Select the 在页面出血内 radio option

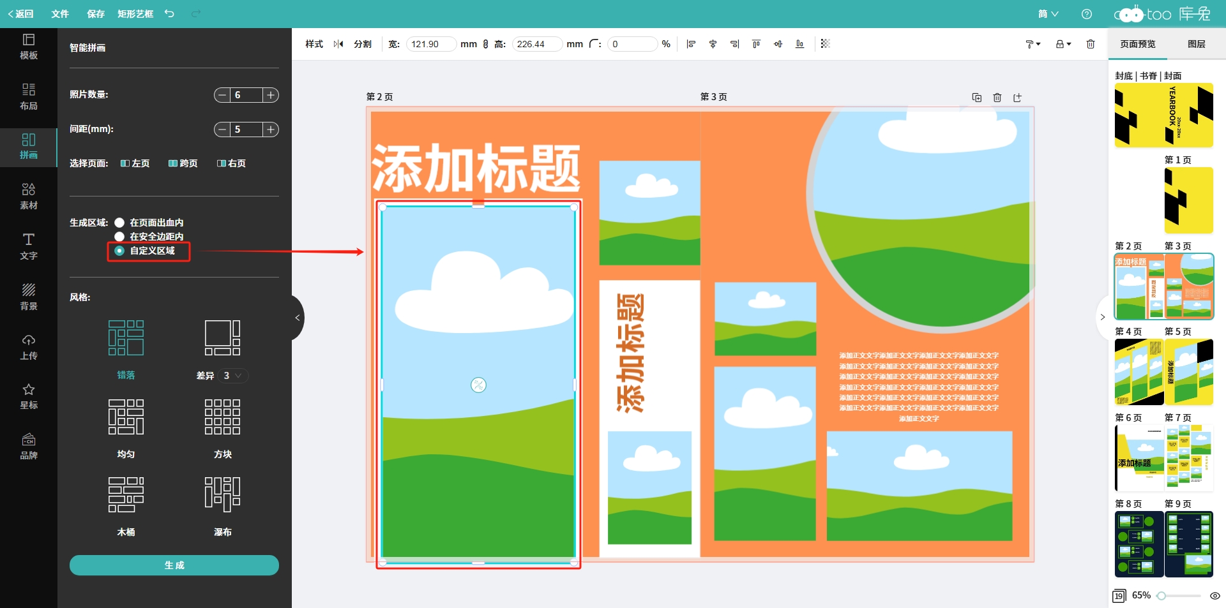click(x=119, y=223)
